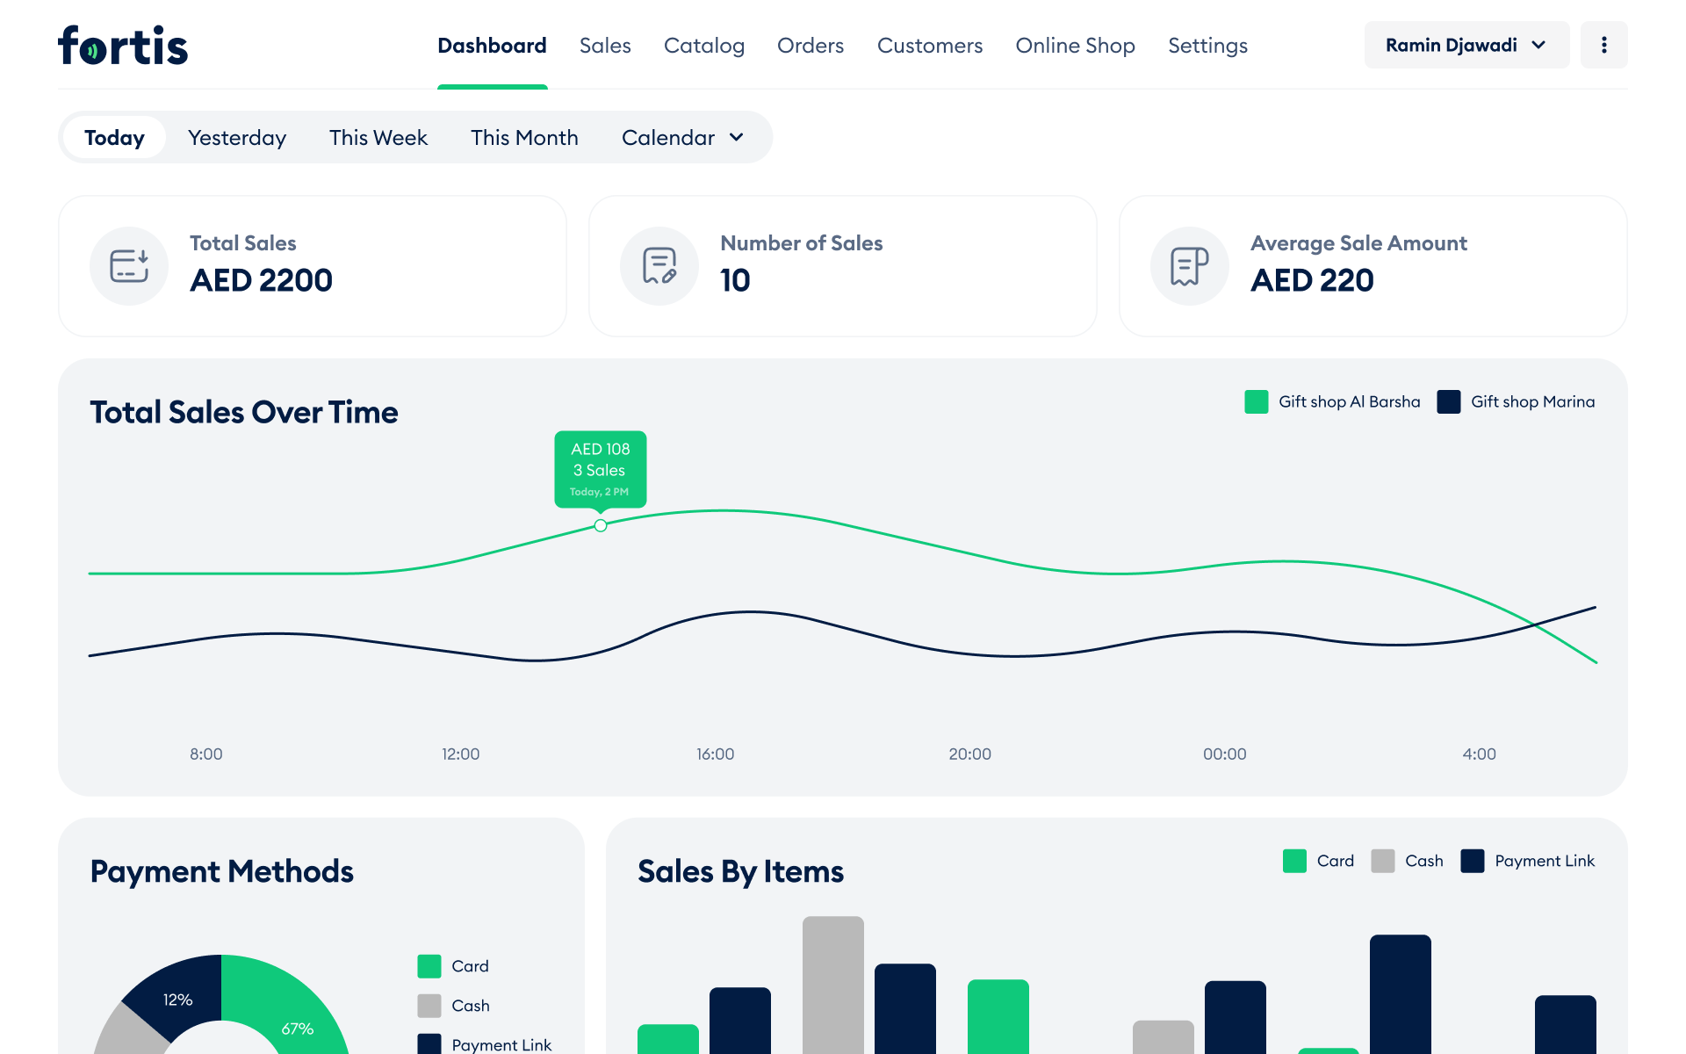Image resolution: width=1686 pixels, height=1054 pixels.
Task: Select the Yesterday time filter
Action: (x=237, y=138)
